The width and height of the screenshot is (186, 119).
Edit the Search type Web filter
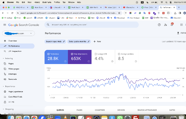pyautogui.click(x=55, y=42)
